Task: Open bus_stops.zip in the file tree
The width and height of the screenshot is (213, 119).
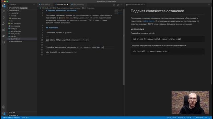Action: [x=15, y=26]
